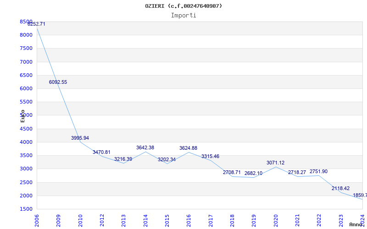
Task: Select the 3995.94 data label
Action: pos(80,138)
